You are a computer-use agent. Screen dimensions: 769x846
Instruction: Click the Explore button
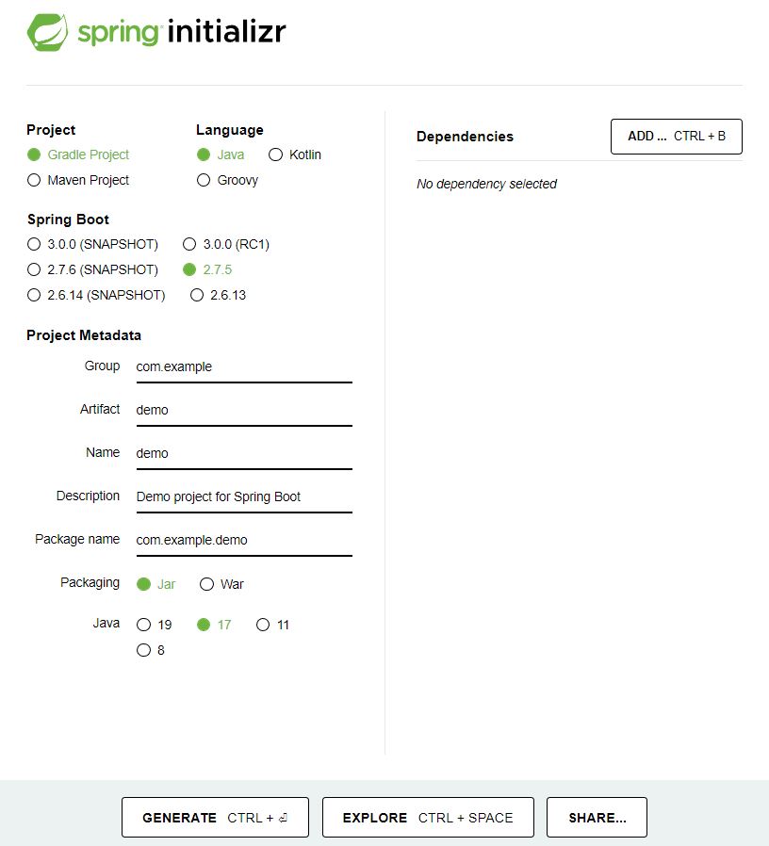coord(428,818)
